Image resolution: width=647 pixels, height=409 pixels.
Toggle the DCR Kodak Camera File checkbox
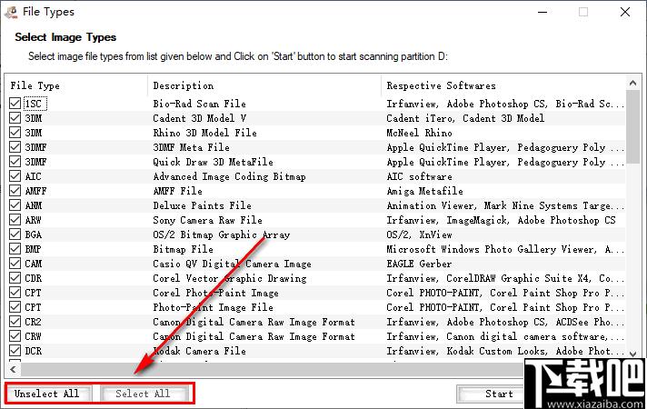coord(15,351)
